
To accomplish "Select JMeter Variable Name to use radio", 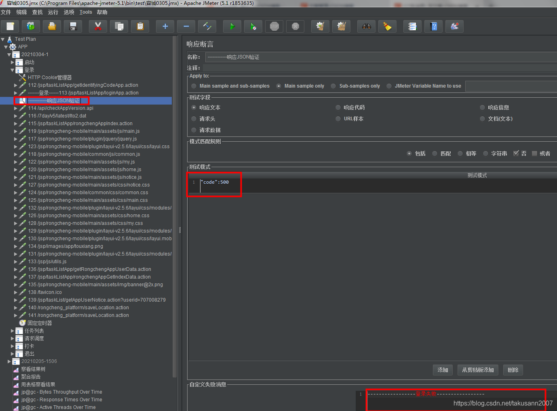I will click(424, 86).
